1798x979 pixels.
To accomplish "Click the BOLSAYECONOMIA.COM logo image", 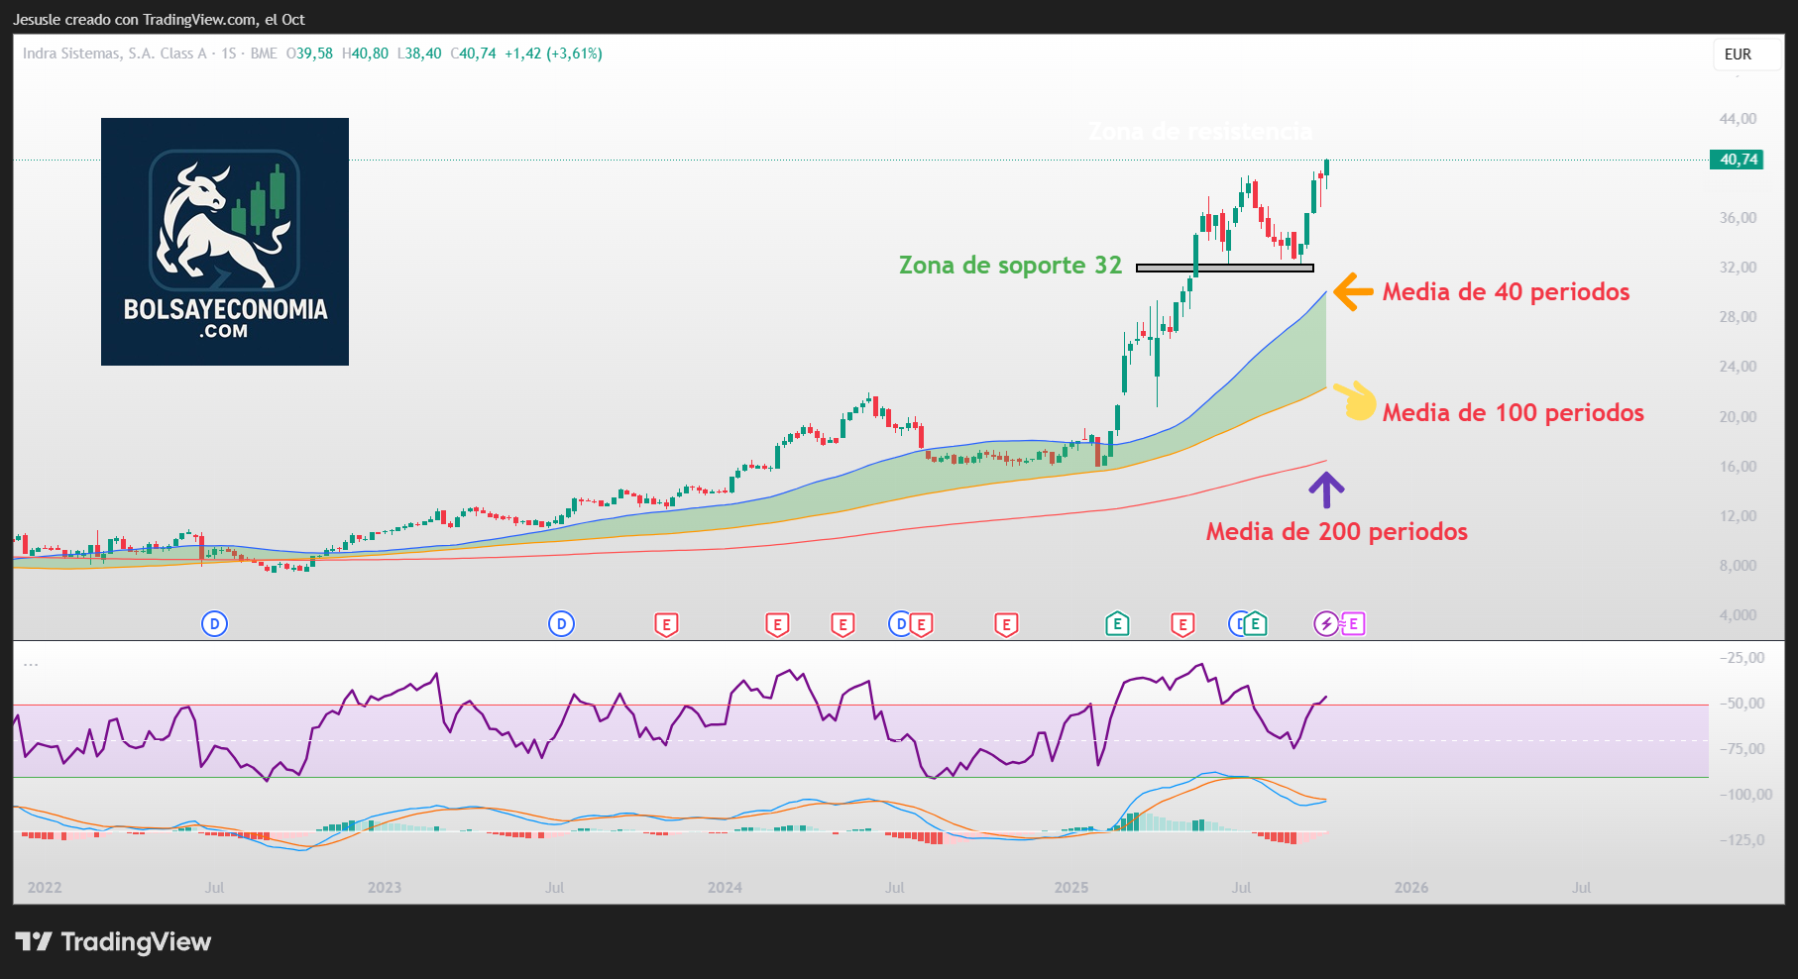I will point(225,242).
